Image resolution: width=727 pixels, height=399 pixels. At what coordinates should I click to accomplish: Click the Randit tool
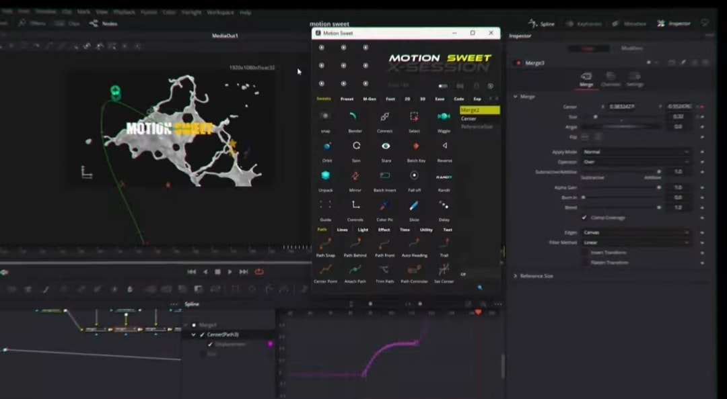point(444,177)
